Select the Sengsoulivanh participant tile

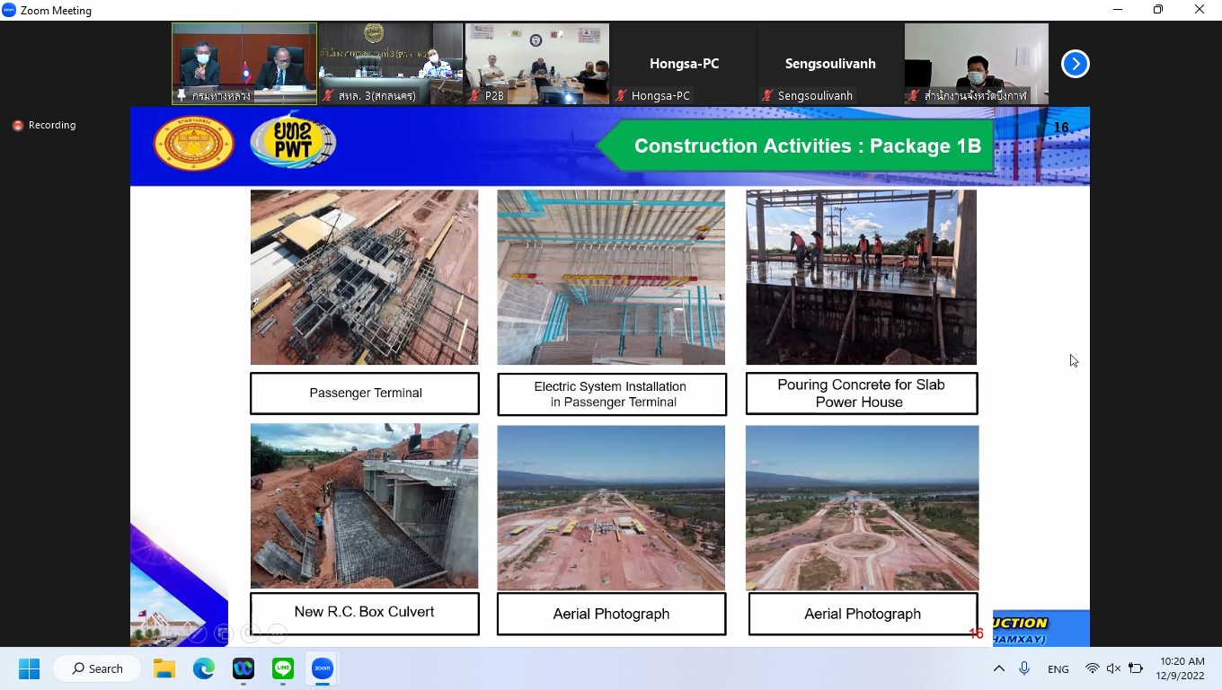pos(829,64)
